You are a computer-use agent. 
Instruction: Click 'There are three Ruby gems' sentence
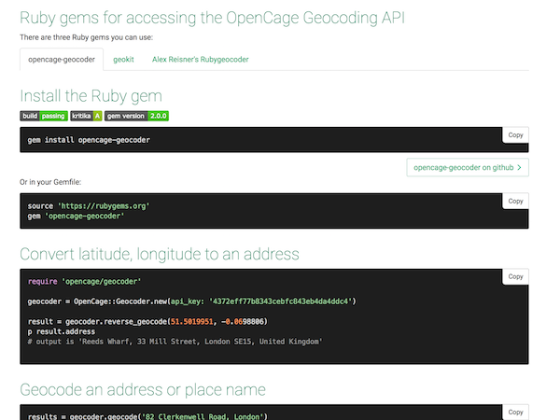click(87, 37)
